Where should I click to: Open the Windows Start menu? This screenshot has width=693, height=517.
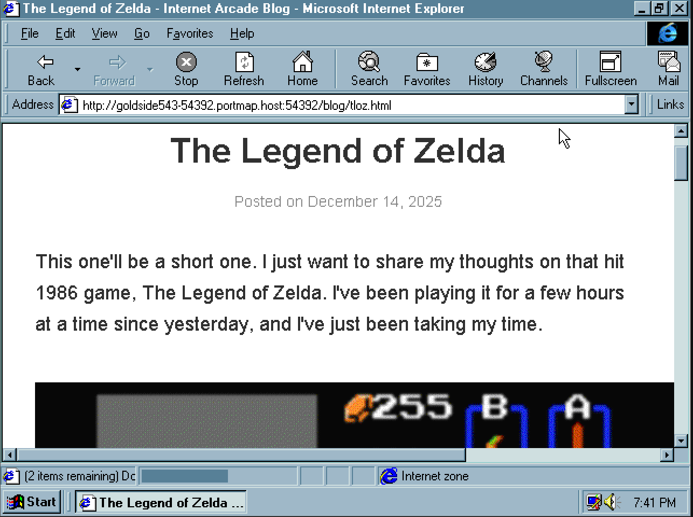tap(32, 502)
